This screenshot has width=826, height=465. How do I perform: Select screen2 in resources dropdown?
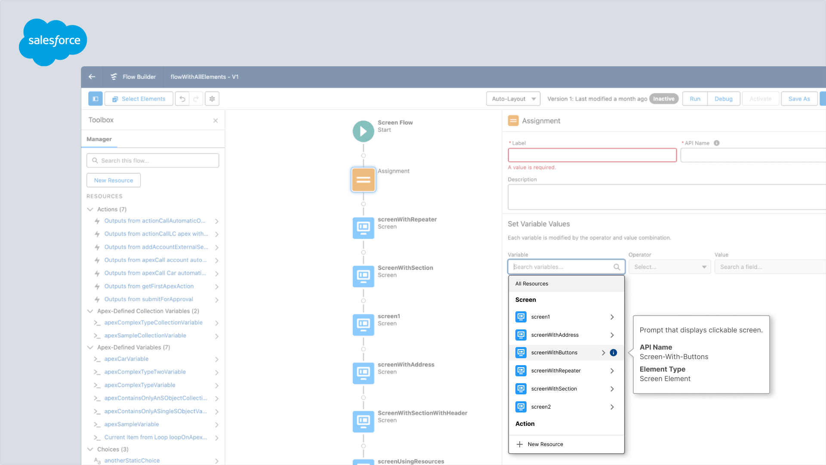[x=566, y=407]
